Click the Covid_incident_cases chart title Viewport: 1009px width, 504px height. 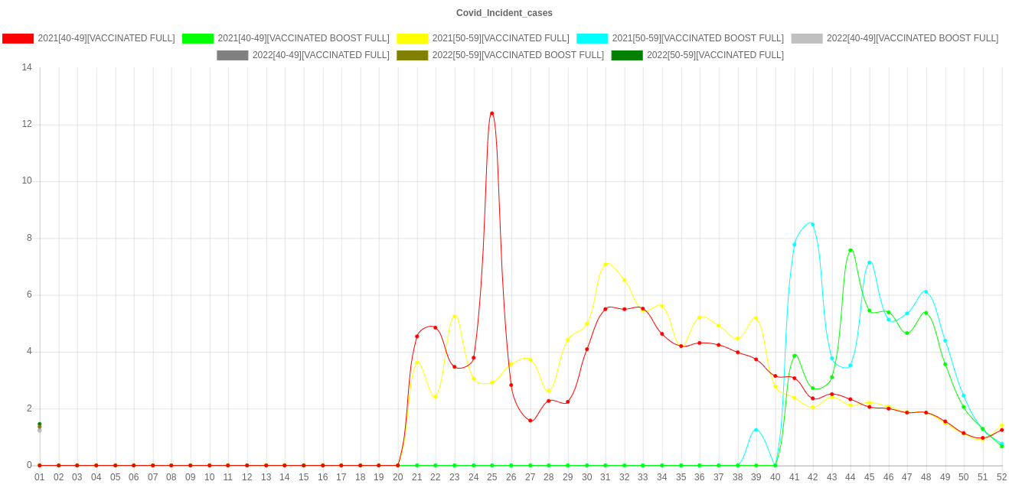click(504, 13)
